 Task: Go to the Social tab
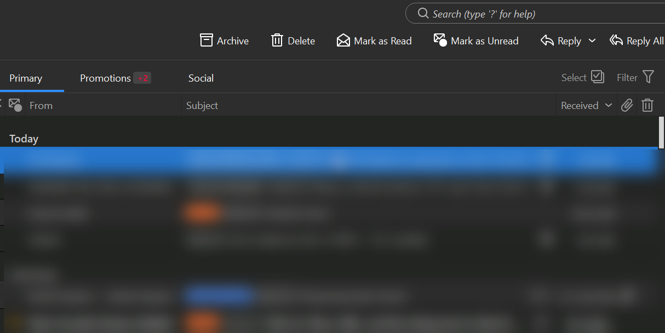click(x=201, y=78)
